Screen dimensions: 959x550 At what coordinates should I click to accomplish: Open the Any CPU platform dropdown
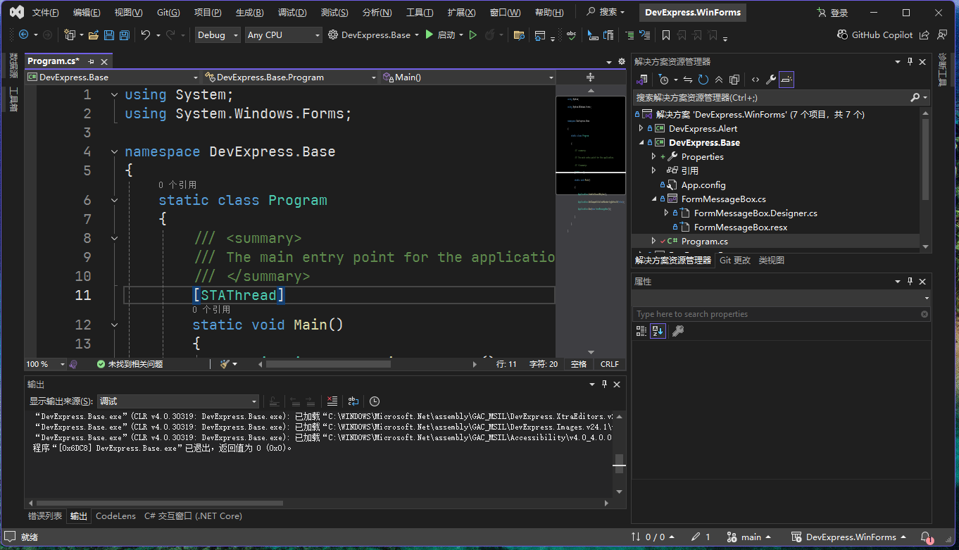283,35
